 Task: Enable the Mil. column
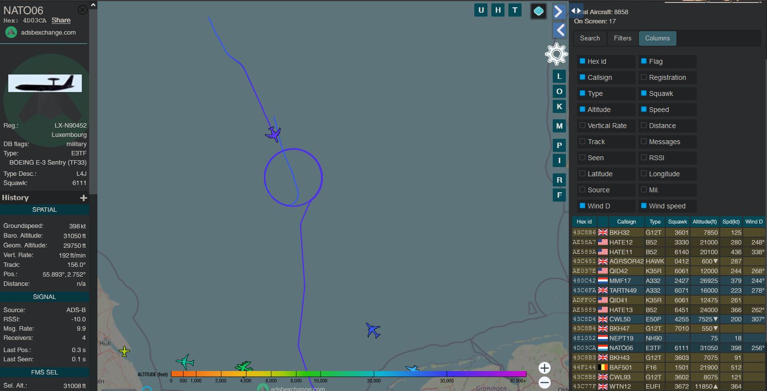(x=643, y=190)
